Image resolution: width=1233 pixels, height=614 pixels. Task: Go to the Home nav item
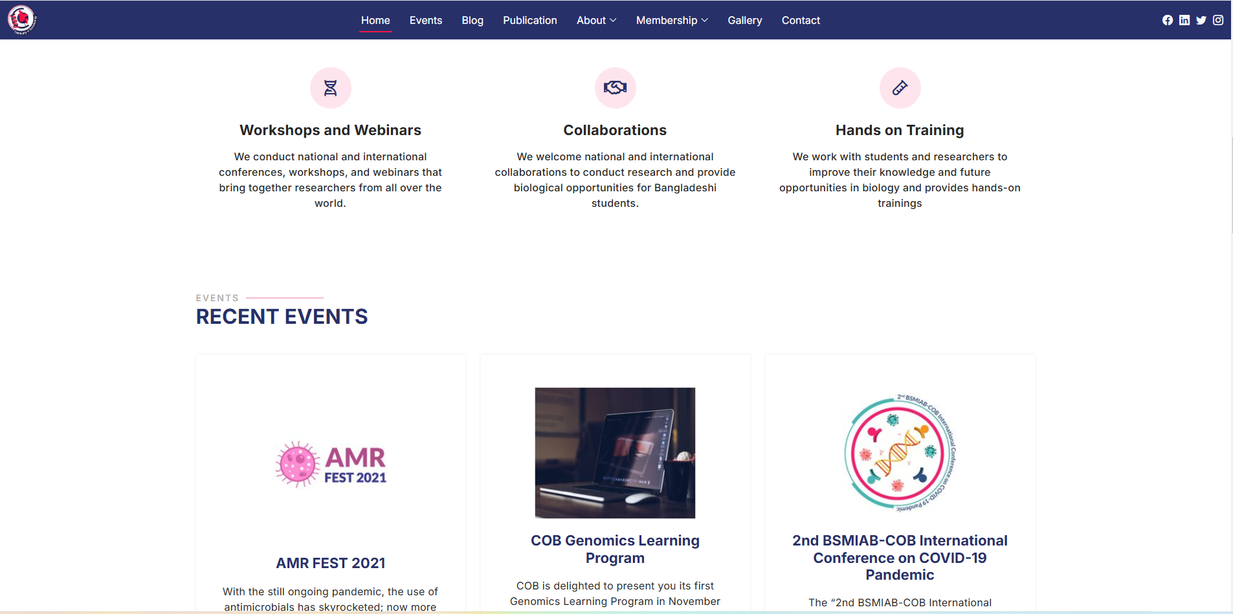tap(375, 20)
